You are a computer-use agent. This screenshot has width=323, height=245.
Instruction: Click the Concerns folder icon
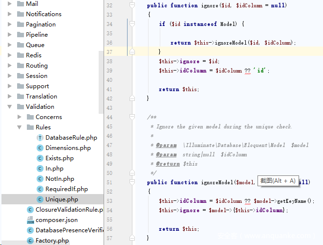[30, 117]
